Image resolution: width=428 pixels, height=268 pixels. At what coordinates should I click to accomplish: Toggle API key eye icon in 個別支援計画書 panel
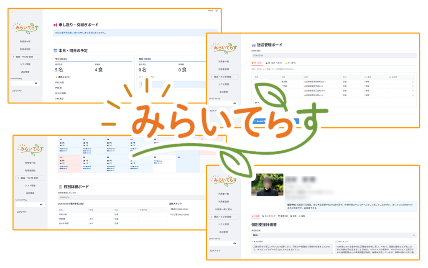coord(234,243)
